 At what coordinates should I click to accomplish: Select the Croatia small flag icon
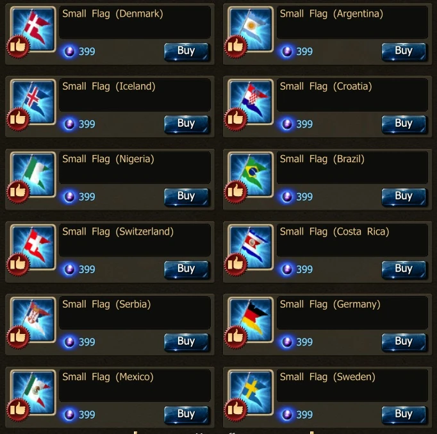(251, 102)
